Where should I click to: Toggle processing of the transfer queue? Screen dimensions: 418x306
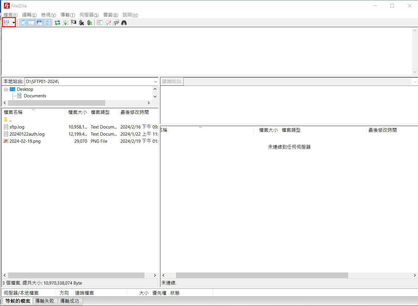point(65,23)
